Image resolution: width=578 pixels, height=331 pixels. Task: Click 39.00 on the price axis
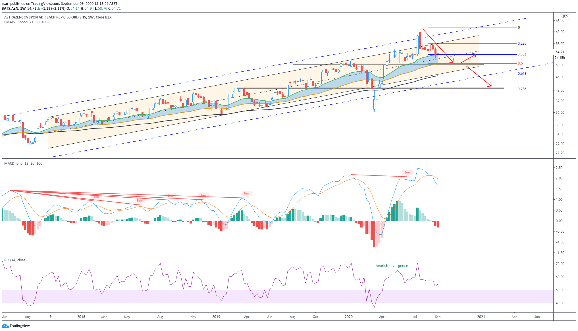click(x=560, y=101)
